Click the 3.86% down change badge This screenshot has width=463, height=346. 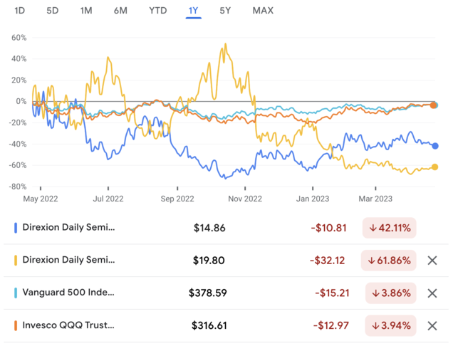391,293
